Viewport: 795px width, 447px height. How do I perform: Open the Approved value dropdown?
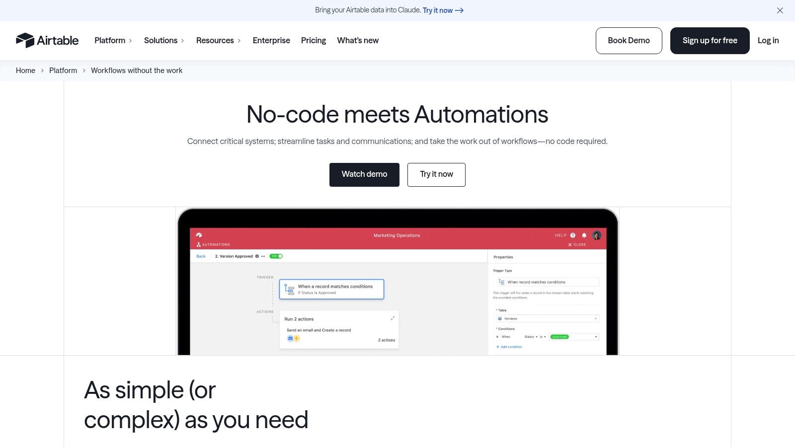pyautogui.click(x=574, y=337)
